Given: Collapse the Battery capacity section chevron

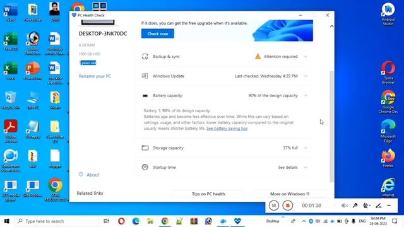Looking at the screenshot, I should 306,95.
